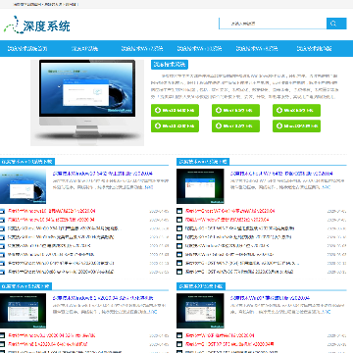Image resolution: width=353 pixels, height=353 pixels.
Task: Click the Win7 section's dark green thumbnail
Action: click(x=200, y=186)
